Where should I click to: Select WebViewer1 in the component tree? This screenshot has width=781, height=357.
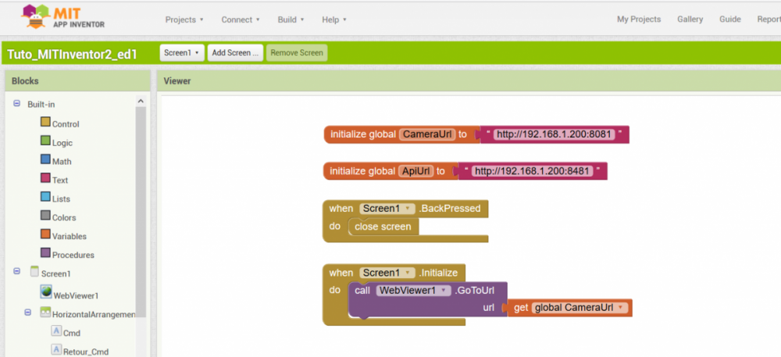[x=77, y=295]
